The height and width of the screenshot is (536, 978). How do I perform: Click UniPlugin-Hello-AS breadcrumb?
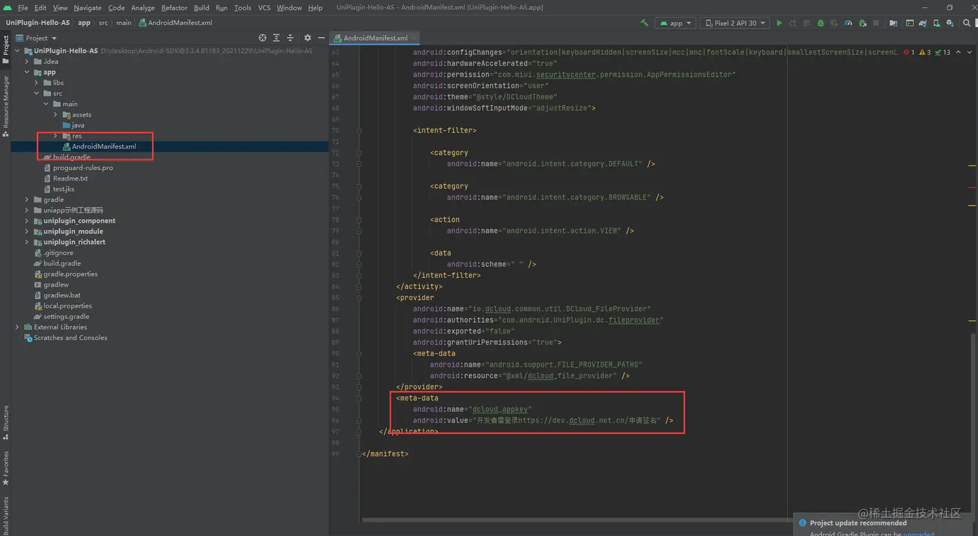(x=38, y=23)
